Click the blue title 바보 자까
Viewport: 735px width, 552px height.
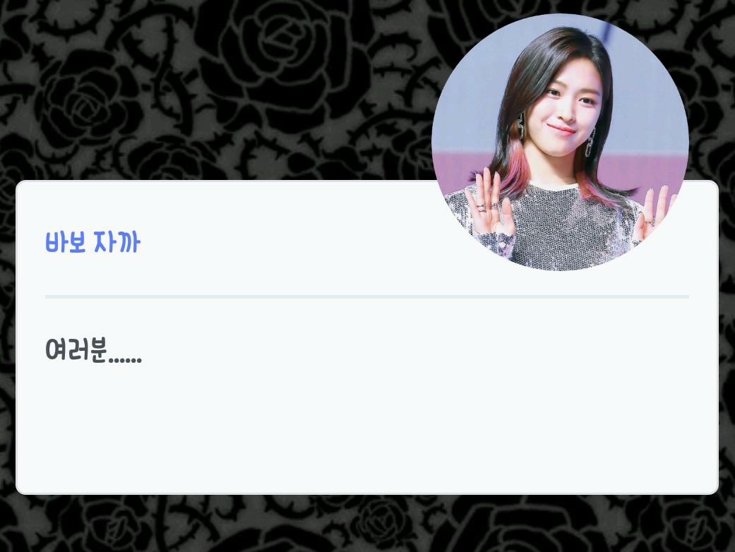[92, 242]
